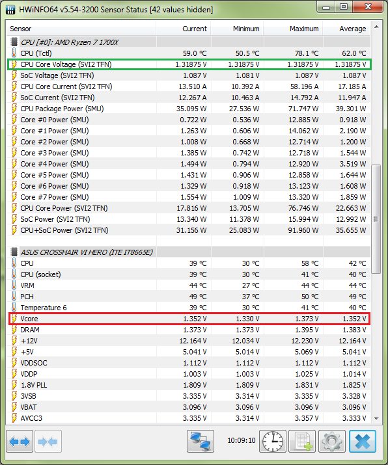Select the +5V voltage row

[x=189, y=352]
